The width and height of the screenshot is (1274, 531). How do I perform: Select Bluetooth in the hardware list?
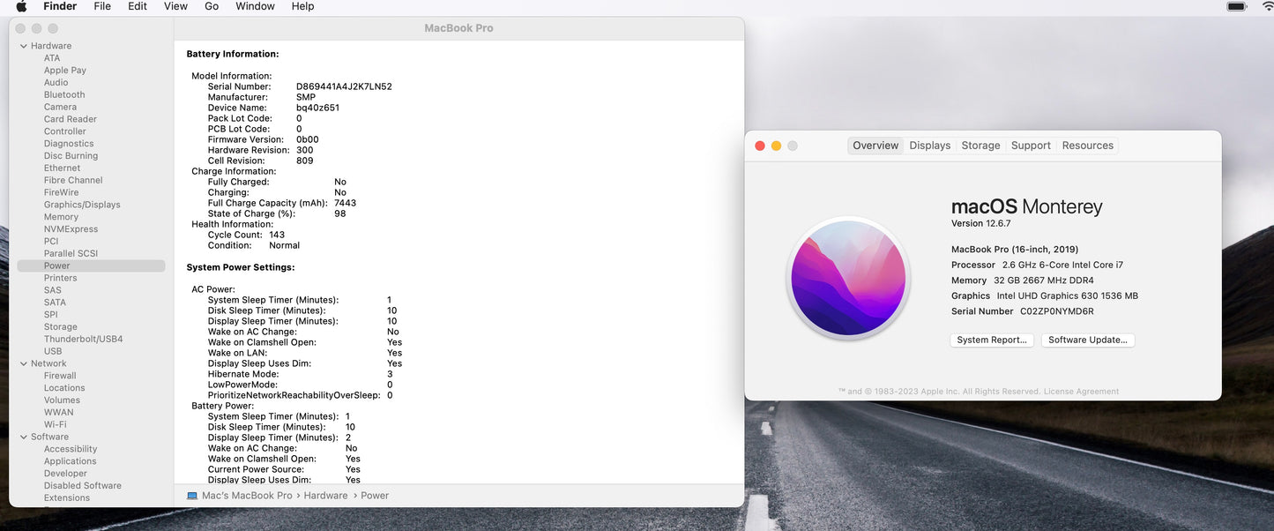[64, 94]
